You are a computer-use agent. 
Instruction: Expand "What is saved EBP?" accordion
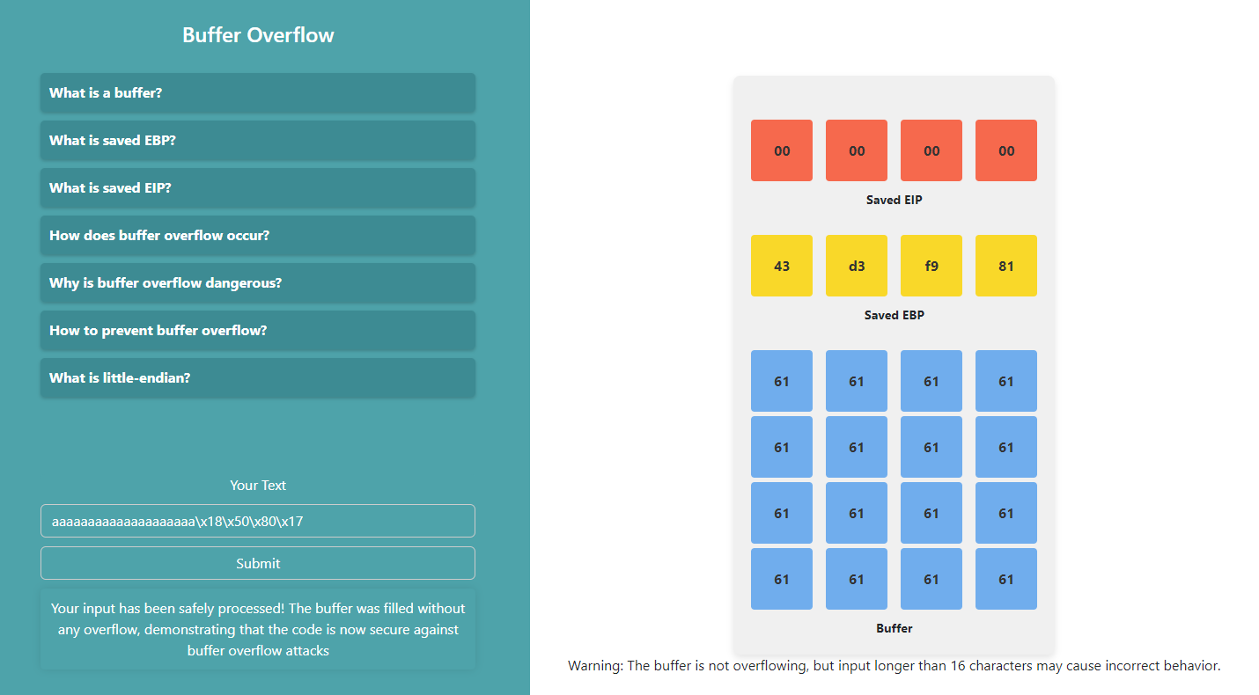pyautogui.click(x=257, y=141)
